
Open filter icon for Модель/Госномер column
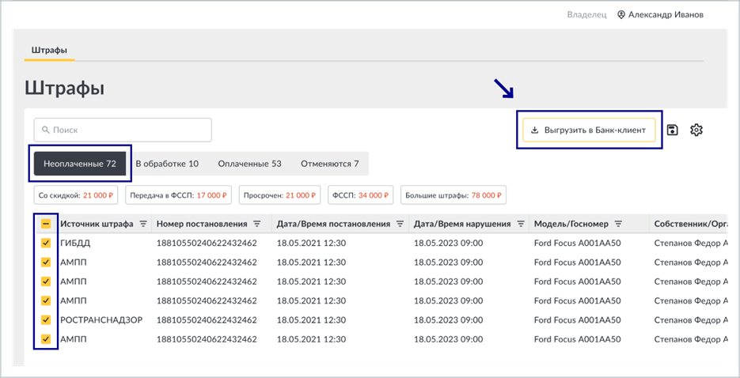619,224
